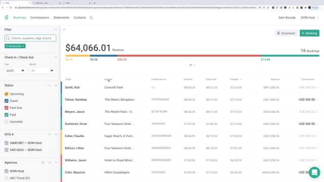Uncheck Paid status
Screen dimensions: 324x182
[7, 115]
